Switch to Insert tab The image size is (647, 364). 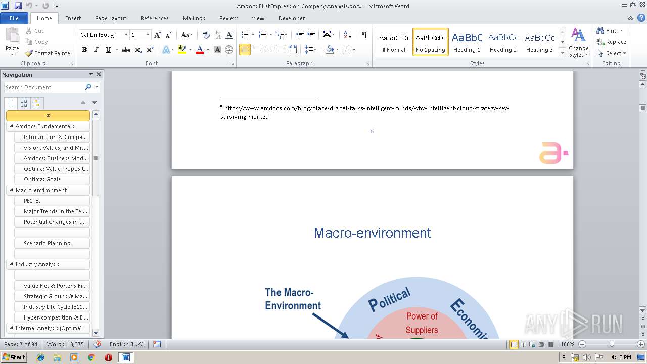coord(73,18)
